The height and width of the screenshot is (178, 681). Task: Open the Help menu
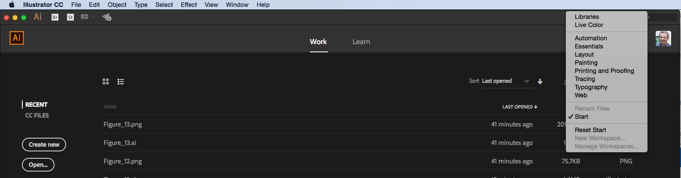pyautogui.click(x=263, y=5)
